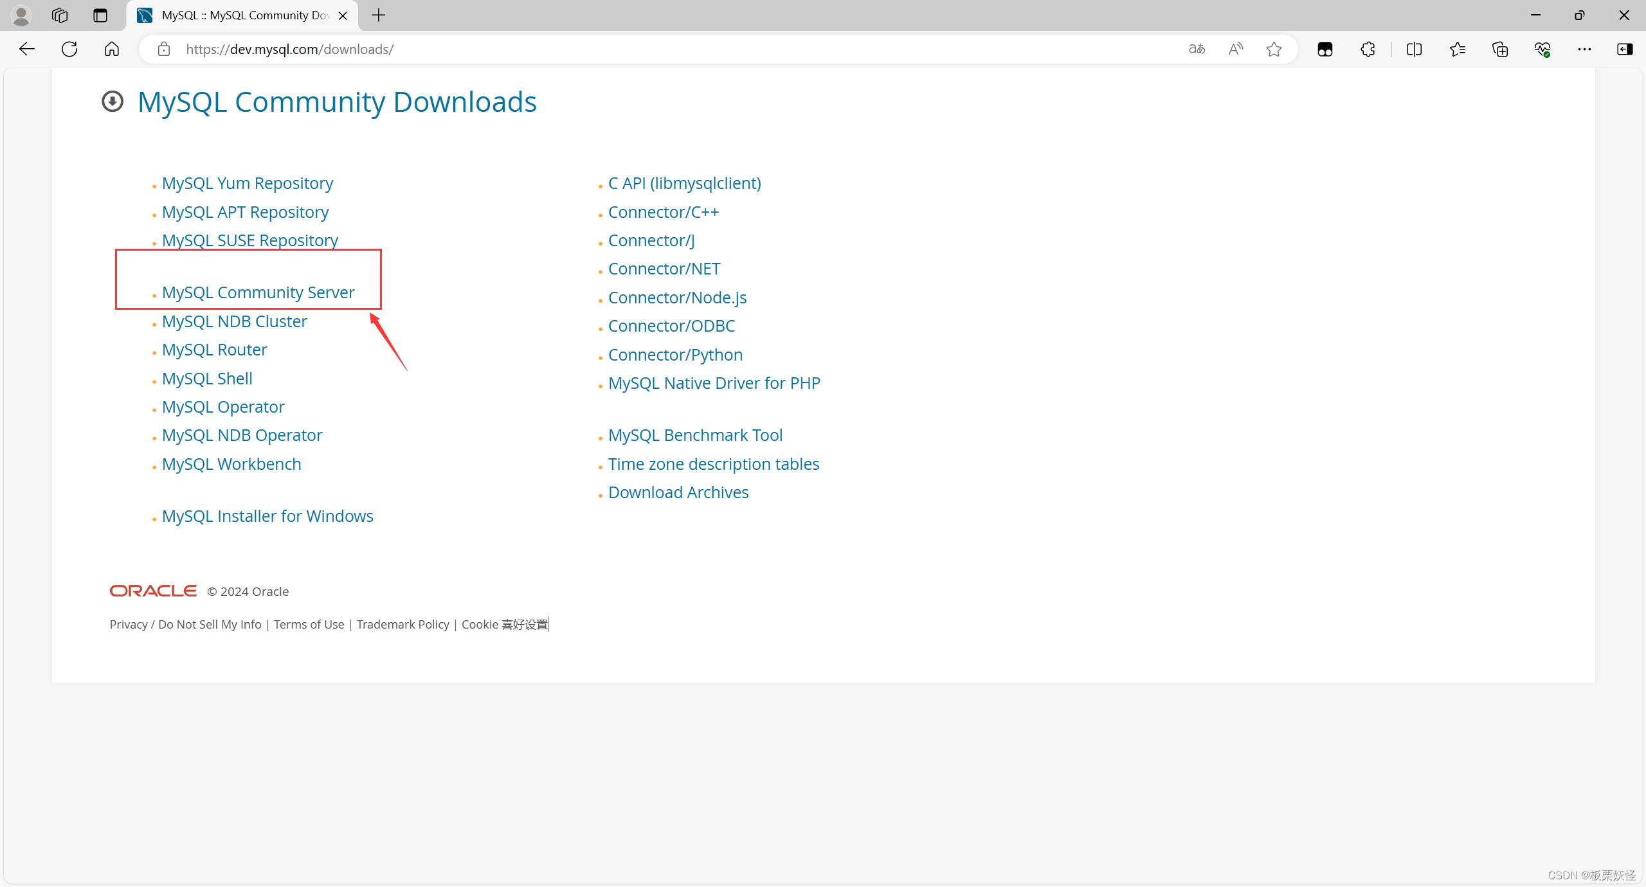The image size is (1646, 887).
Task: Open the Copilot sidebar
Action: tap(1625, 49)
